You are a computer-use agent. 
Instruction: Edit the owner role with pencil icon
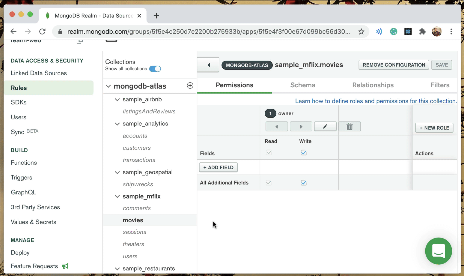click(x=325, y=127)
